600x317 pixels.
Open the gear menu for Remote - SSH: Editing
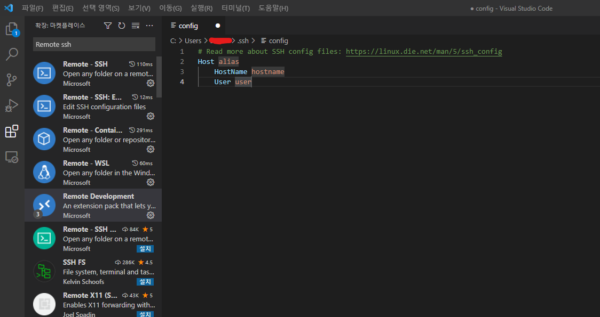tap(151, 116)
